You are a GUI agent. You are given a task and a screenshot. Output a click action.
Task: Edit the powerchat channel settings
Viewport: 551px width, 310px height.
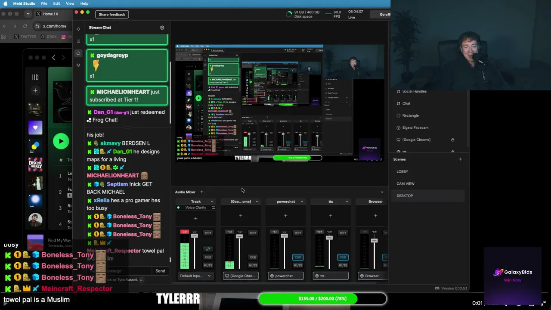coord(297,233)
